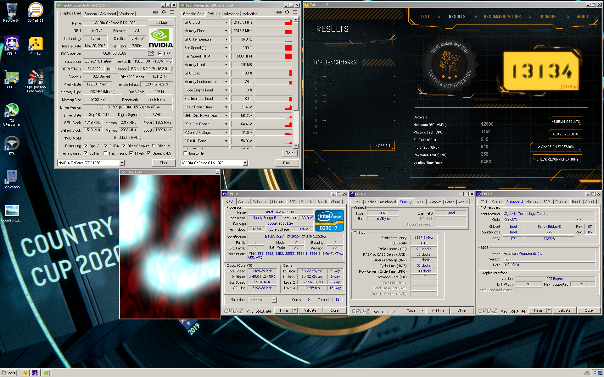This screenshot has width=604, height=377.
Task: Open the ET6 desktop icon
Action: click(12, 145)
